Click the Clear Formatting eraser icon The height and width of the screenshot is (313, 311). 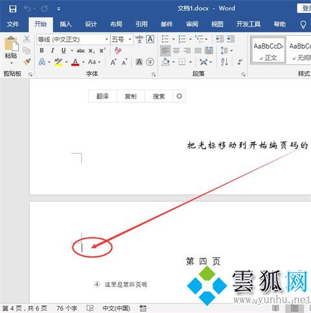(x=118, y=51)
